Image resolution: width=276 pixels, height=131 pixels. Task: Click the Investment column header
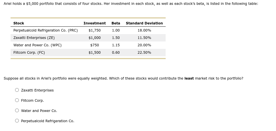pyautogui.click(x=95, y=23)
